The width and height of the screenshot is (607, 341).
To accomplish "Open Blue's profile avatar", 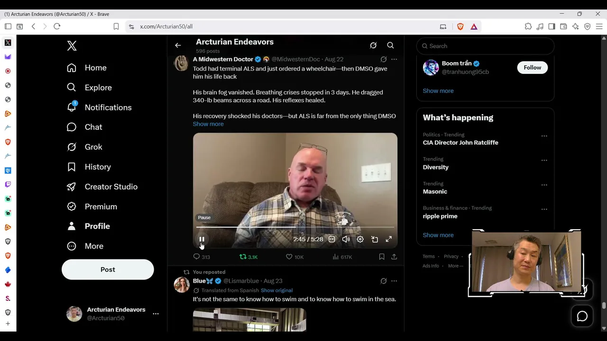I will point(181,285).
